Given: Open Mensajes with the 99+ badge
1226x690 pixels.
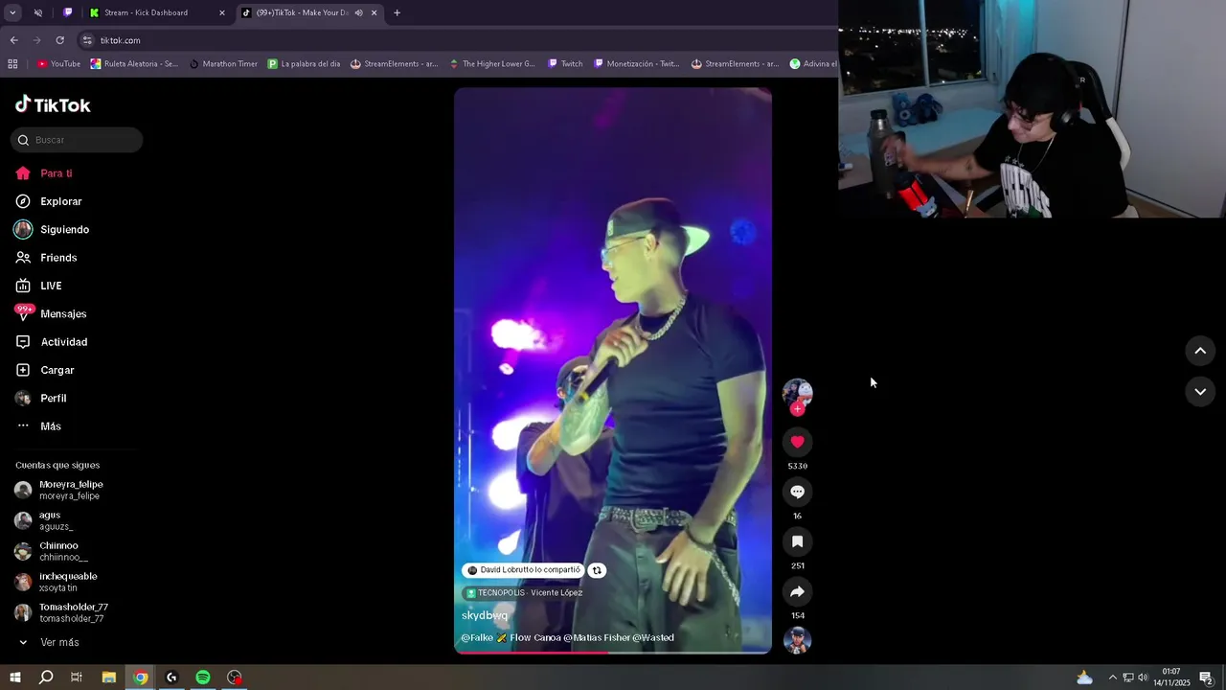Looking at the screenshot, I should tap(51, 313).
